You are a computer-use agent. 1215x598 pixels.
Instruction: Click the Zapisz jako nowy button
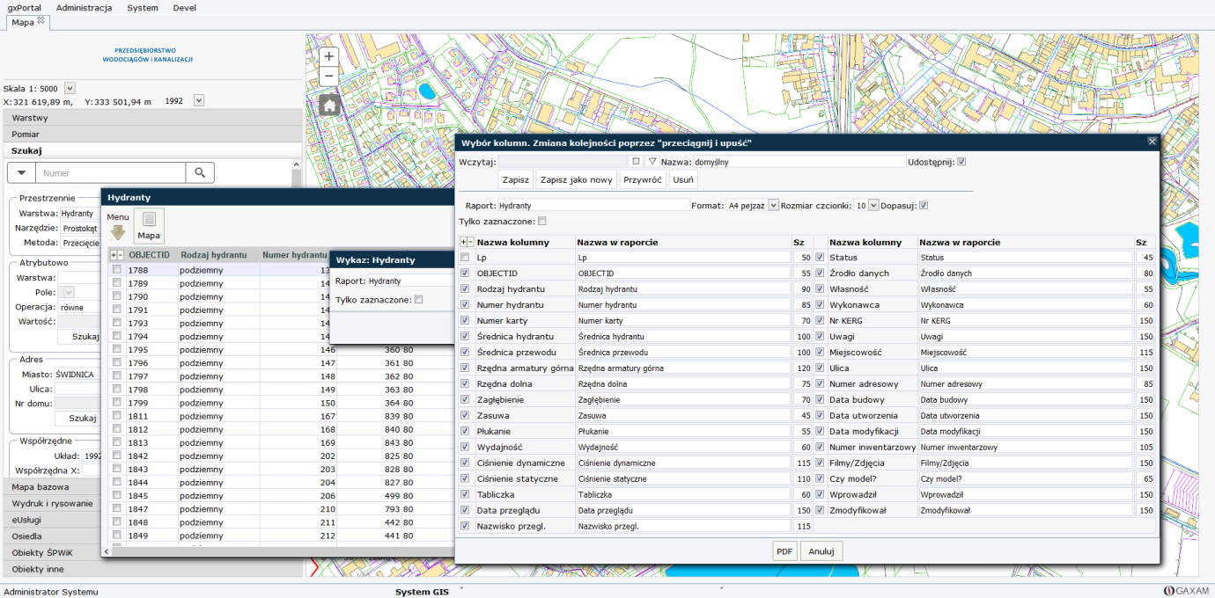[576, 179]
